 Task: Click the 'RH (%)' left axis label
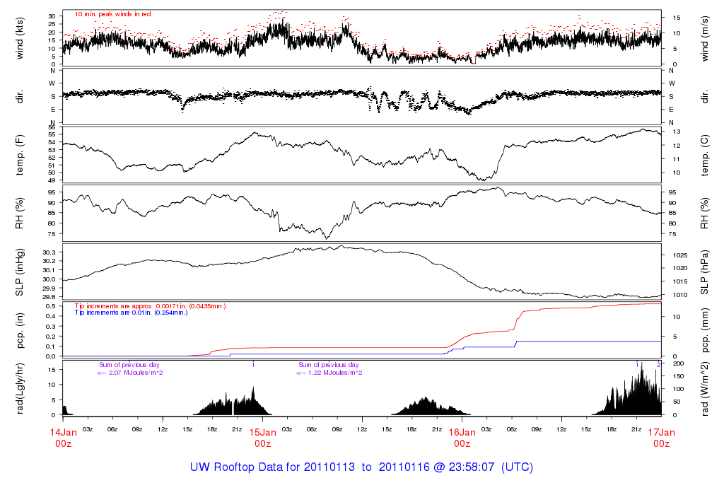coord(19,214)
